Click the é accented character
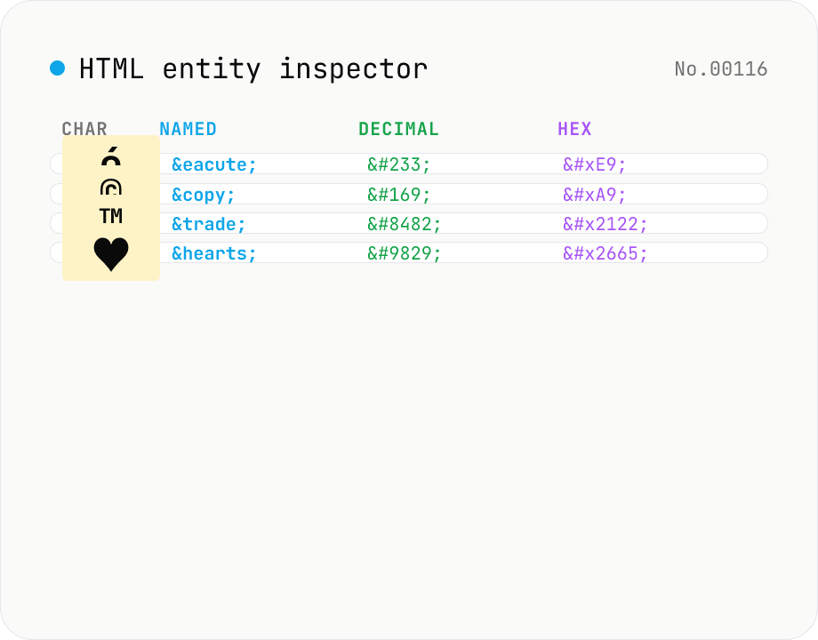This screenshot has width=818, height=640. (111, 156)
